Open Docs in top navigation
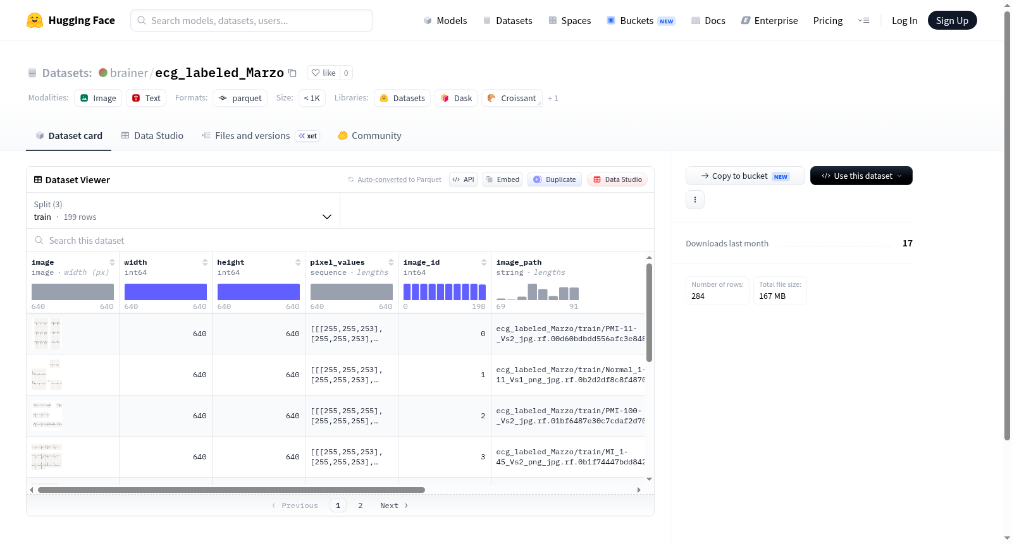The height and width of the screenshot is (544, 1012). [x=708, y=20]
